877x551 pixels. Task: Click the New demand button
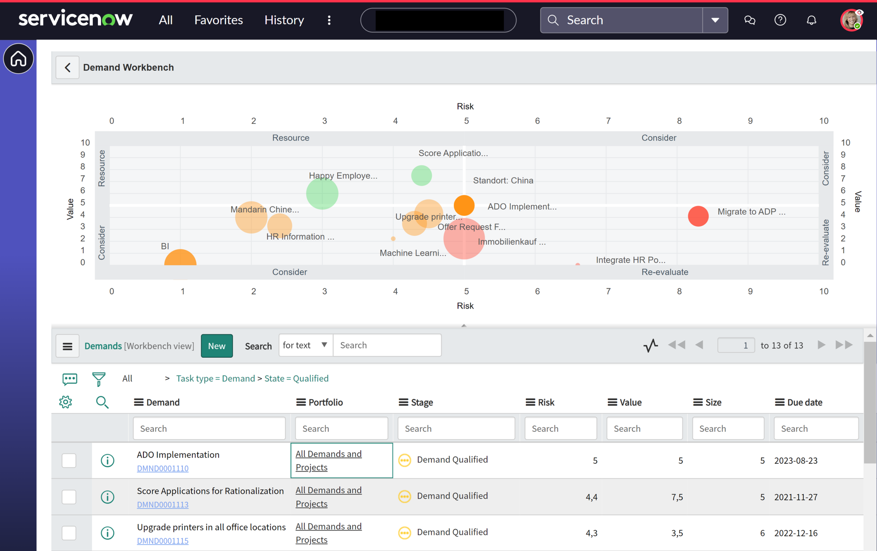point(217,346)
